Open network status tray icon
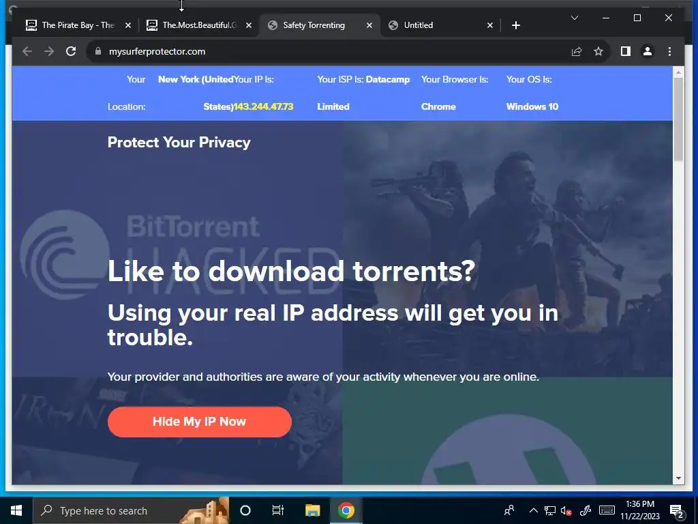This screenshot has height=524, width=698. point(550,510)
